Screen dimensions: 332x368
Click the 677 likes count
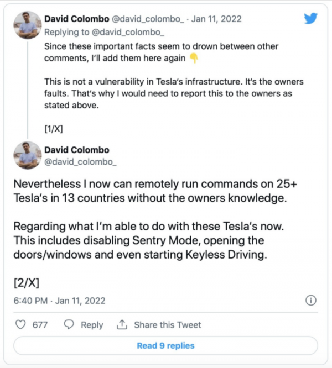click(40, 325)
